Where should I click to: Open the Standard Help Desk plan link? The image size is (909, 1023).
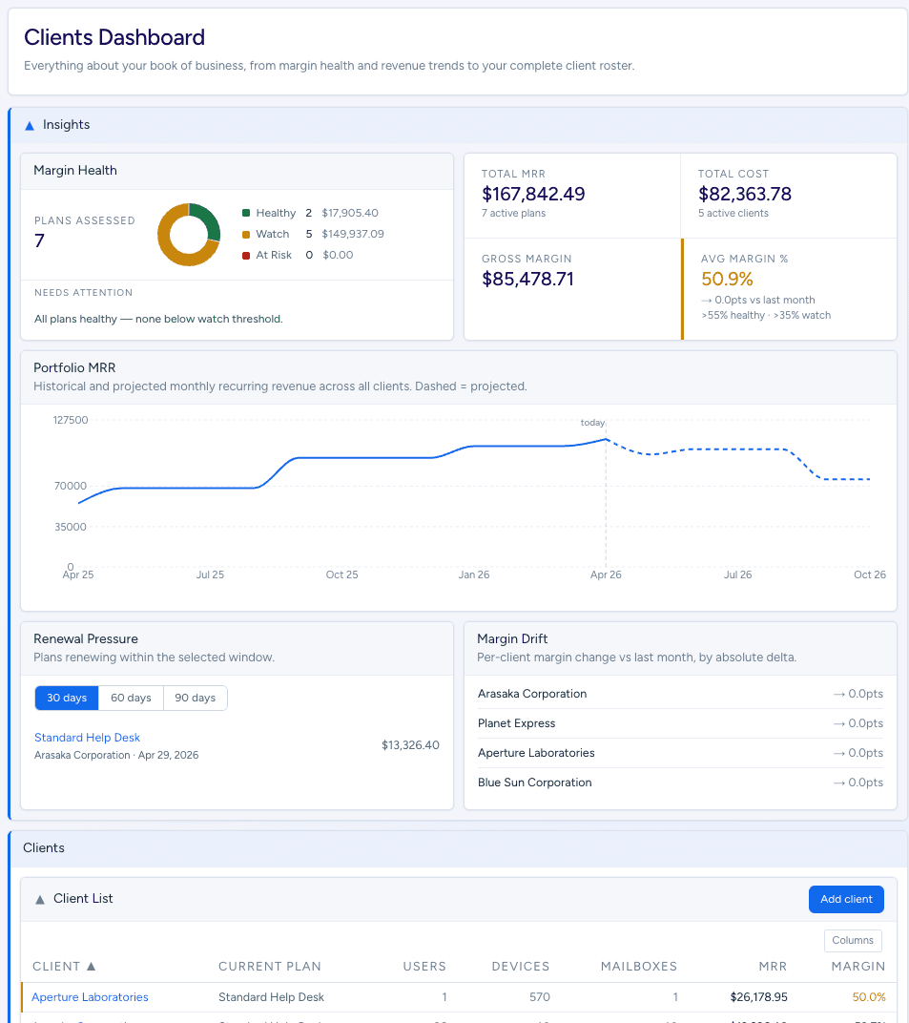coord(87,737)
